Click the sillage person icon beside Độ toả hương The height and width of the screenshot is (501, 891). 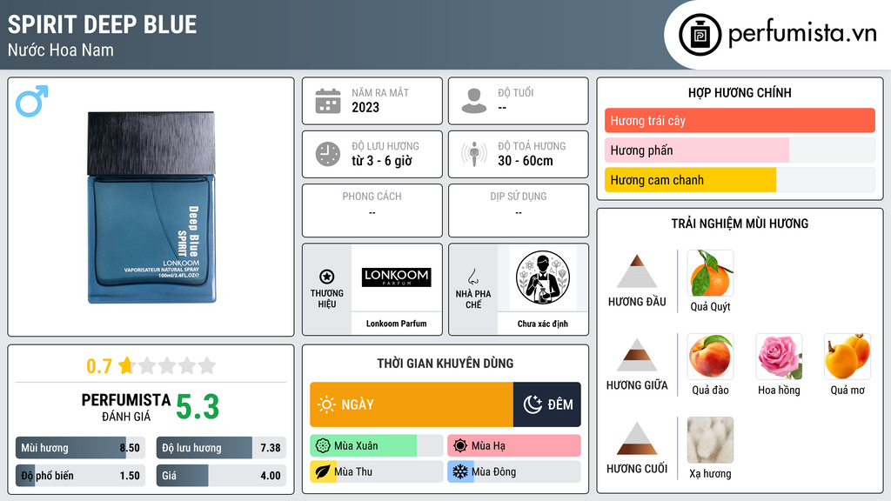(474, 154)
